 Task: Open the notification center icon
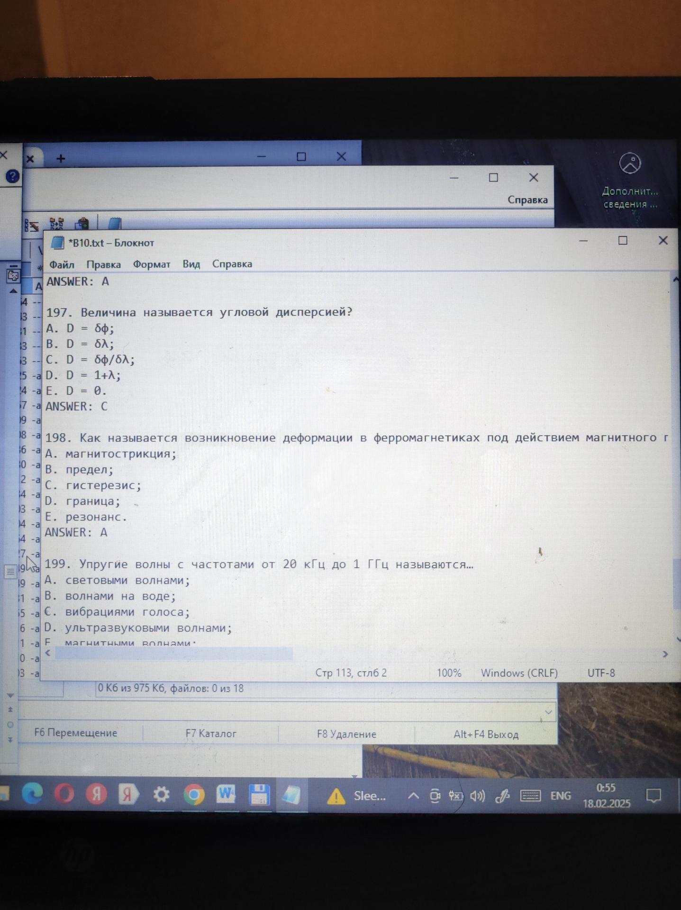tap(654, 796)
